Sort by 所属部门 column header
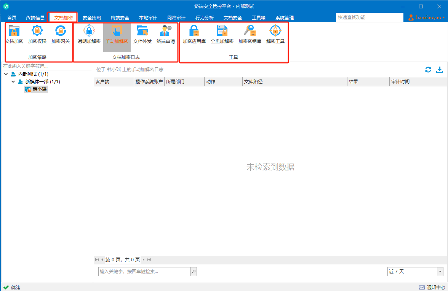Screen dimensions: 448x291 184,81
